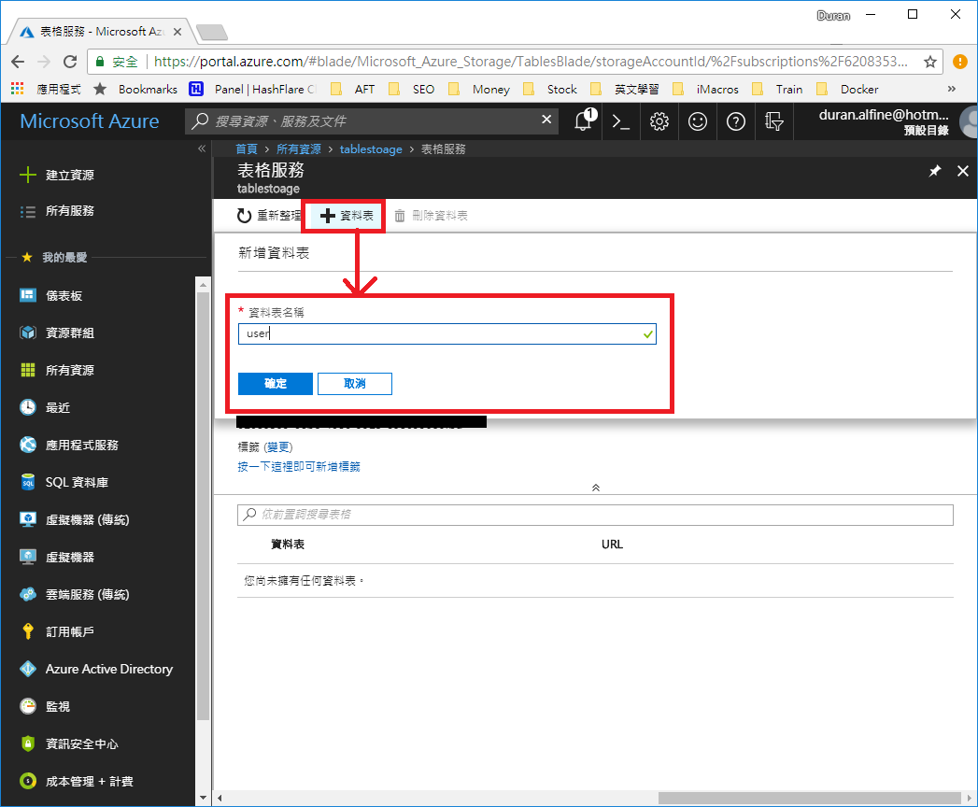
Task: Confirm with the 確定 button
Action: 275,383
